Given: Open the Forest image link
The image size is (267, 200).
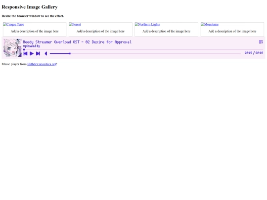Looking at the screenshot, I should point(75,24).
